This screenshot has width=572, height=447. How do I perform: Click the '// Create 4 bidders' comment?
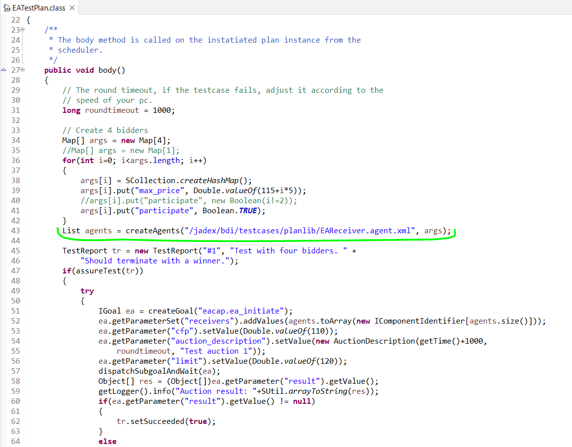click(105, 130)
